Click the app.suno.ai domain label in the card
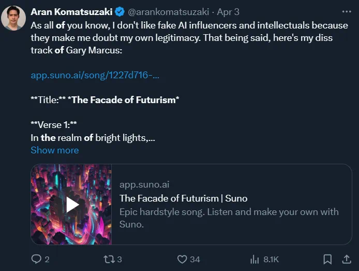The image size is (359, 271). (x=144, y=184)
